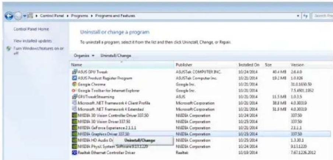Viewport: 333px width, 160px height.
Task: Open View installed updates link
Action: tap(32, 41)
